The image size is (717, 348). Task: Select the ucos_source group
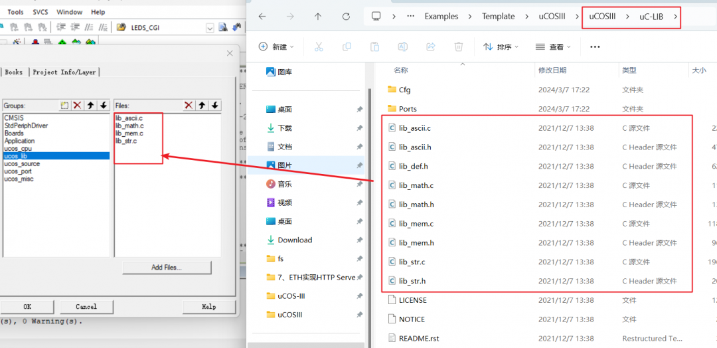pyautogui.click(x=22, y=164)
